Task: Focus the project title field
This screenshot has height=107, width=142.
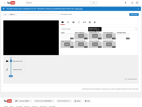Action: (37, 14)
